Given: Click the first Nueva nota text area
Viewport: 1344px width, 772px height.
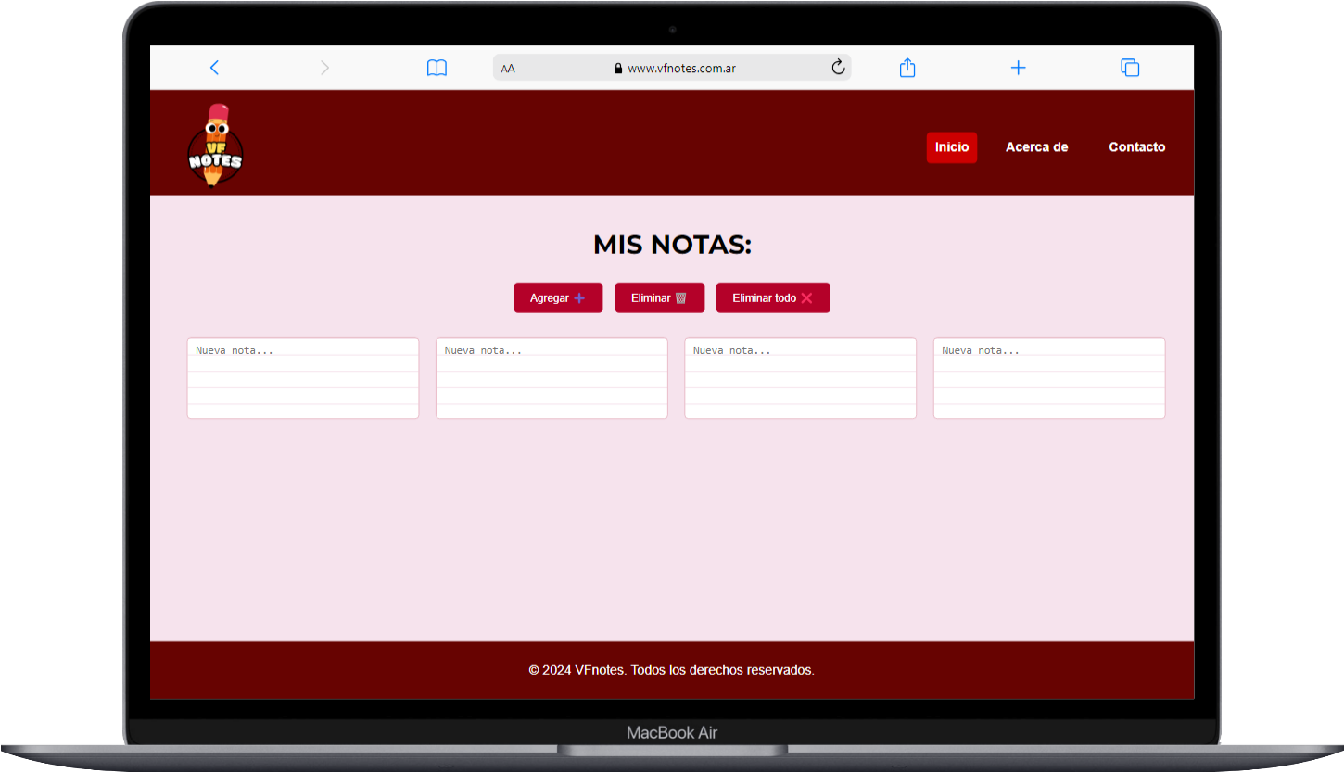Looking at the screenshot, I should pos(303,377).
